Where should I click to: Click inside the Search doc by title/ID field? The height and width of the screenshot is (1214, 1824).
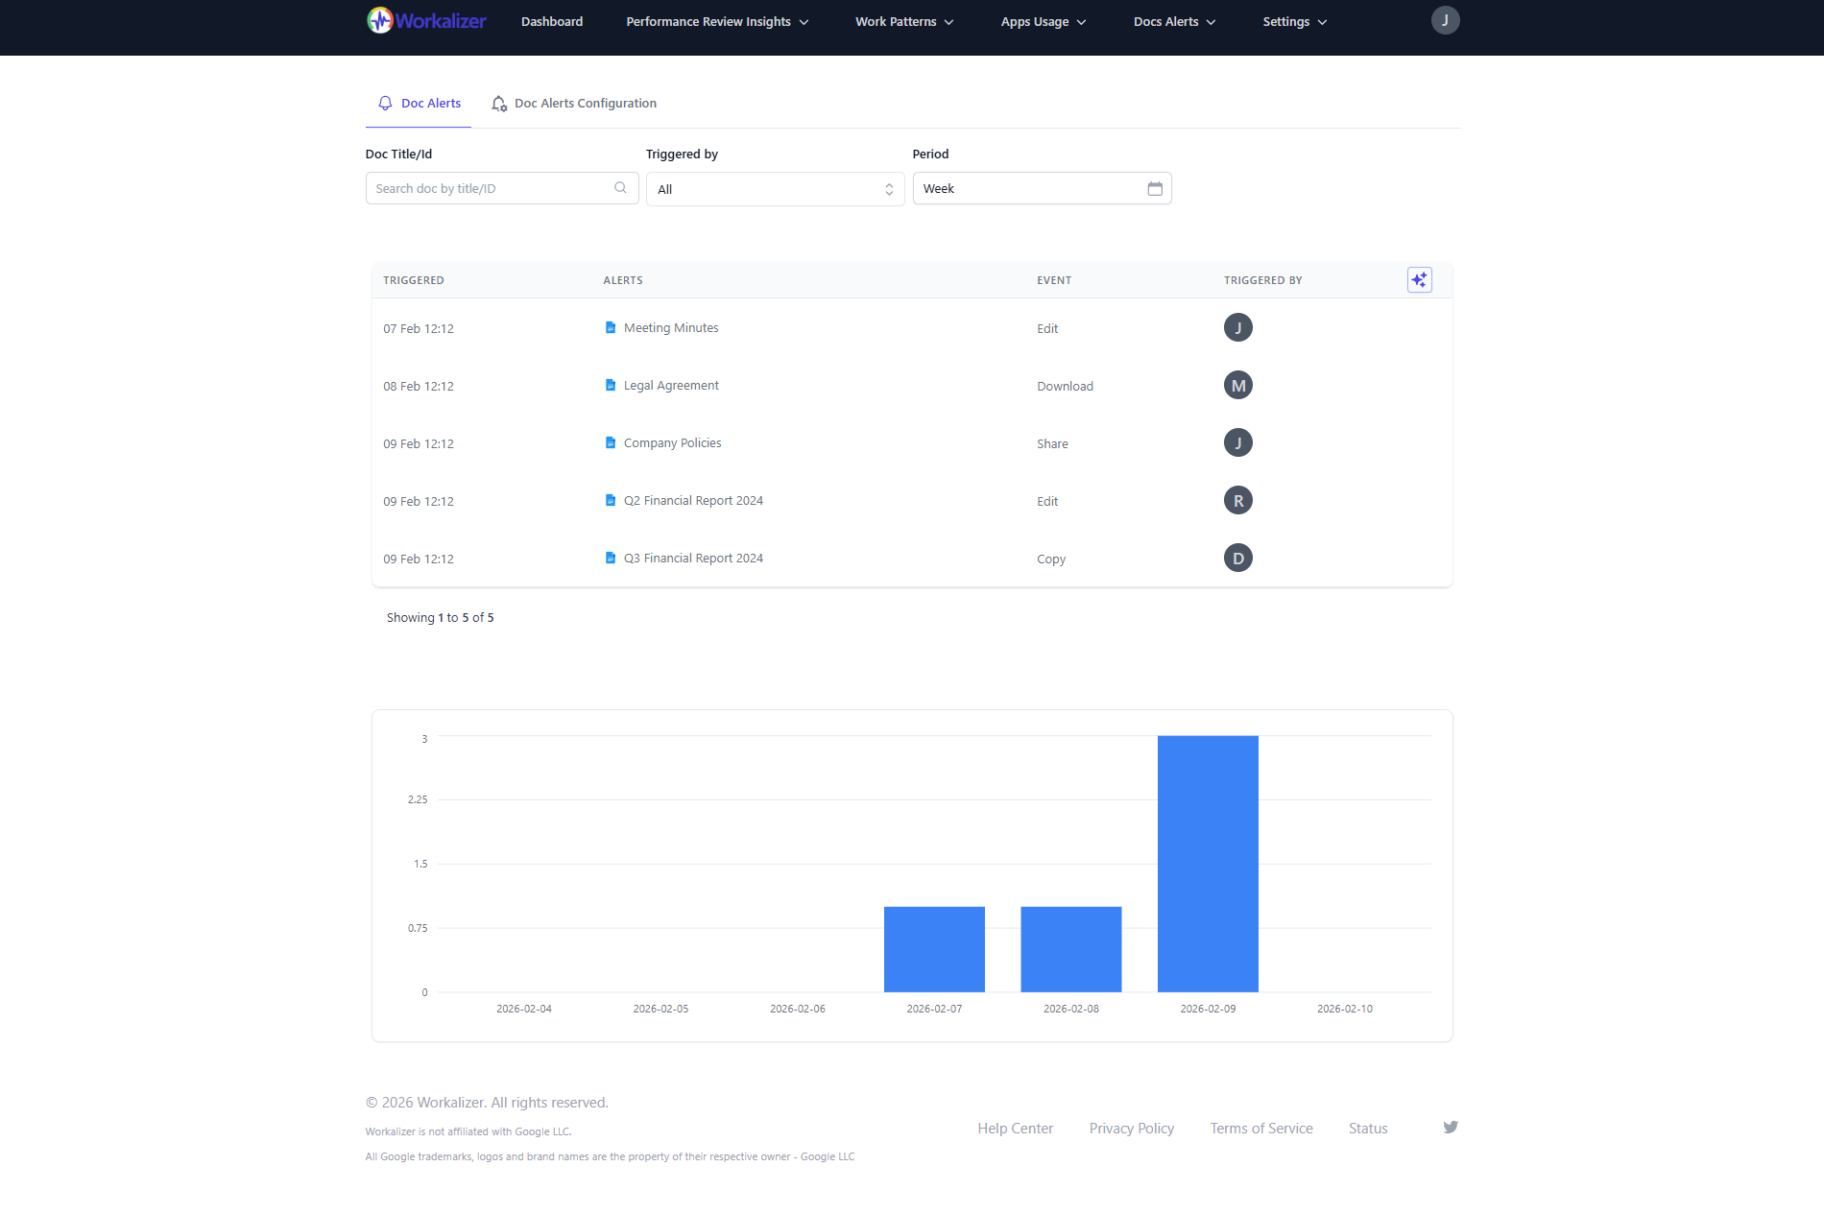coord(490,187)
